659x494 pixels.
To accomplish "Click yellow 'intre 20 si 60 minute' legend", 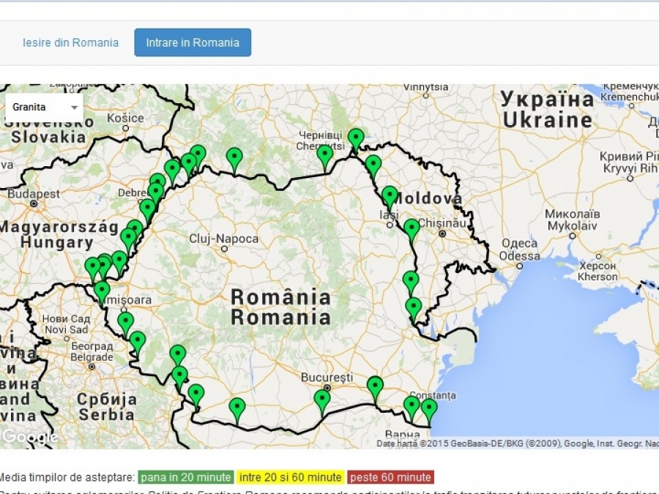I will pos(290,477).
